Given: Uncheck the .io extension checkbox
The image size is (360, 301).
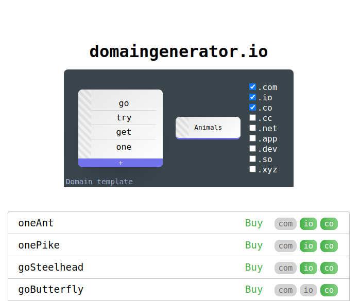Looking at the screenshot, I should pos(252,97).
